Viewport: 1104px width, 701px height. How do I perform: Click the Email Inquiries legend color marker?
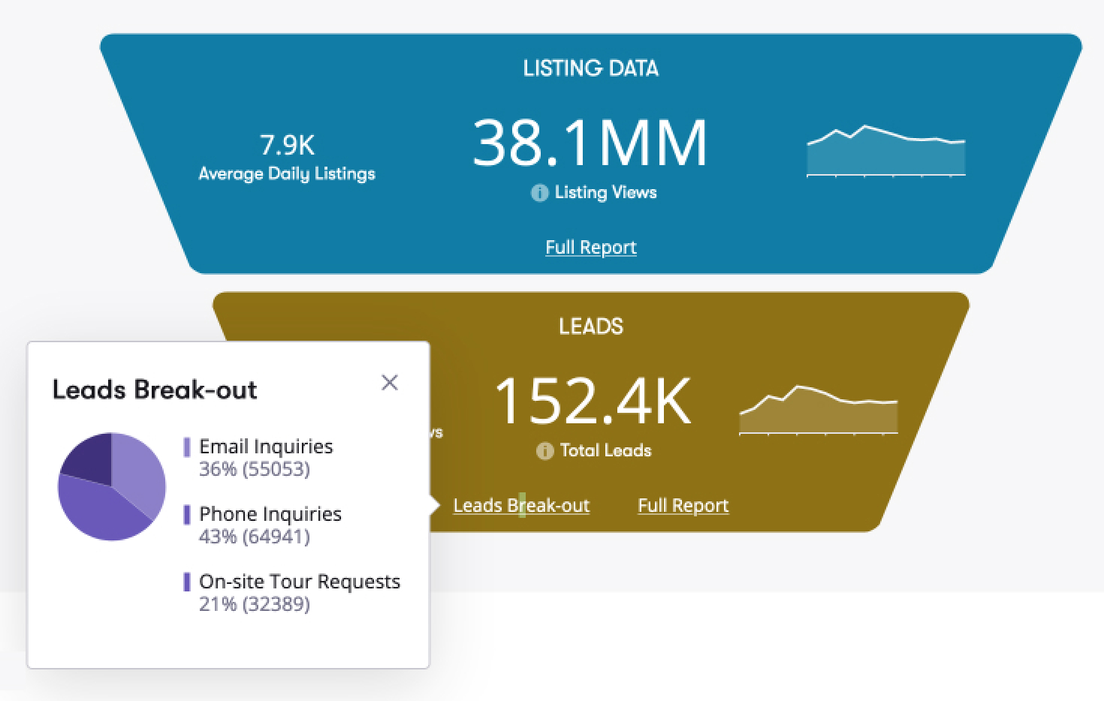187,447
